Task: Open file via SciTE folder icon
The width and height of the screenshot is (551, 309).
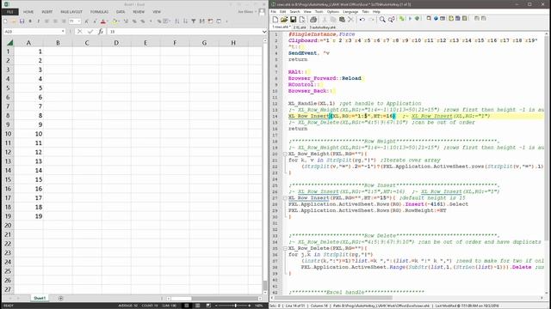Action: tap(284, 19)
